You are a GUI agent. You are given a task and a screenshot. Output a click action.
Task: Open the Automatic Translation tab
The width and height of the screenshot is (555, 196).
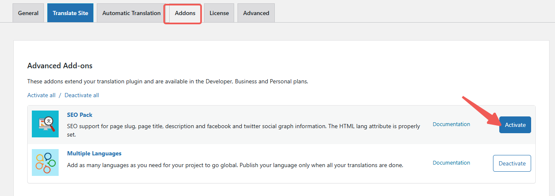point(132,13)
